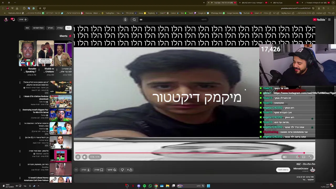
Task: Open the Khabib vs Cristiano short
Action: point(45,53)
